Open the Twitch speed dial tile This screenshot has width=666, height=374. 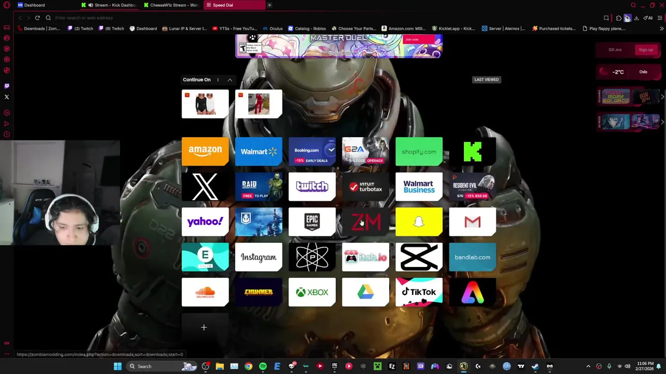point(312,186)
